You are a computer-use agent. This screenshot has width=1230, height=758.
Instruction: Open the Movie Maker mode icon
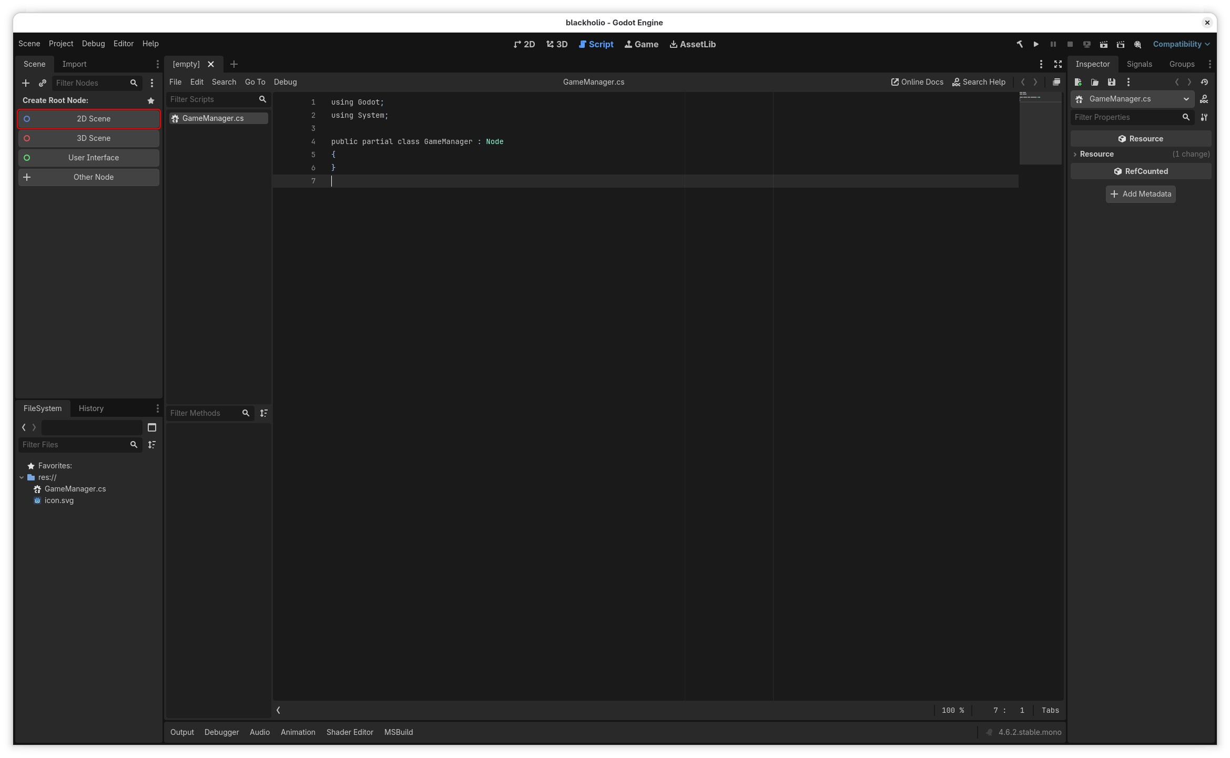point(1137,44)
